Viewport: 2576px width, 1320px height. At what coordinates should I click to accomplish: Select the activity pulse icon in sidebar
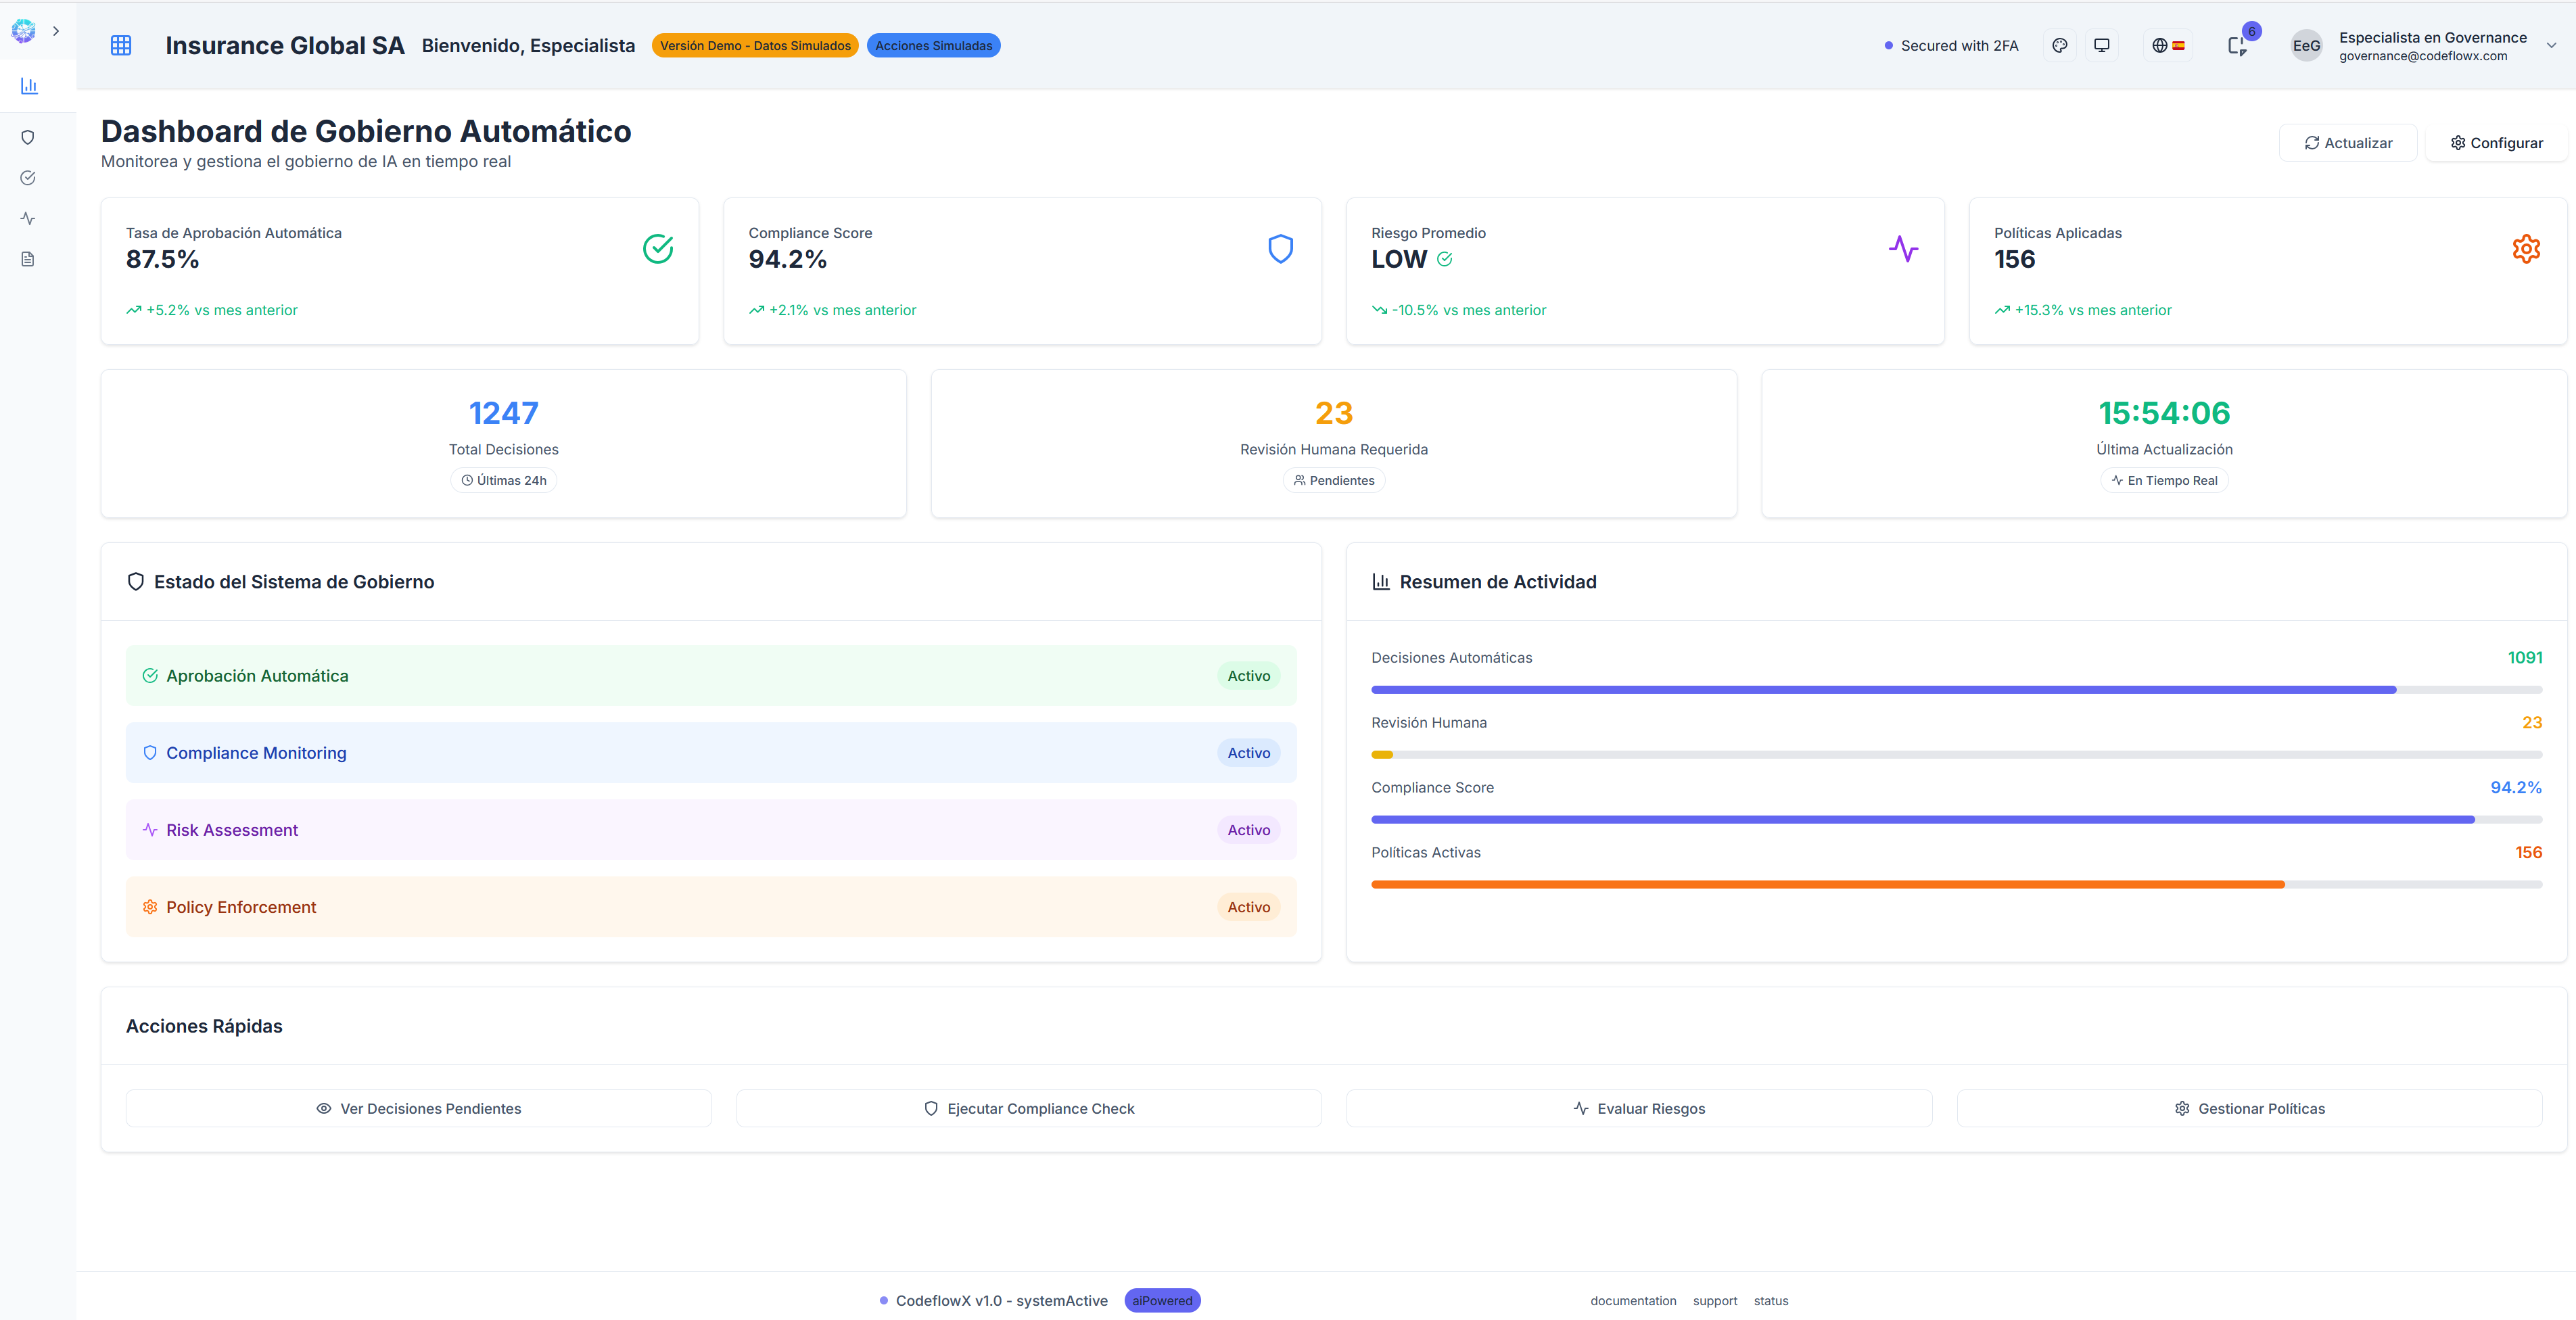pos(28,218)
